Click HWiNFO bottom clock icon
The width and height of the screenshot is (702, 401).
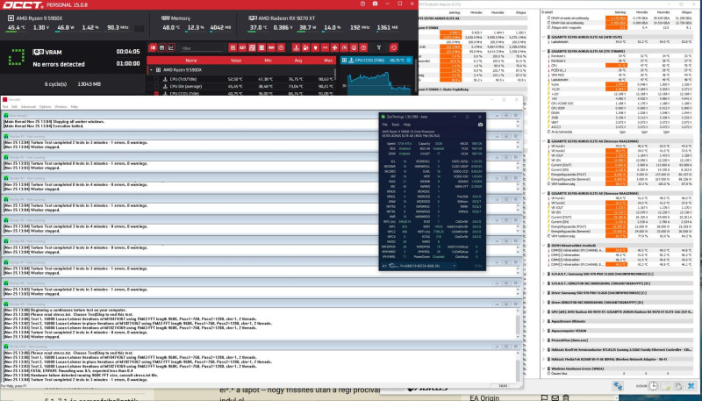[x=653, y=386]
